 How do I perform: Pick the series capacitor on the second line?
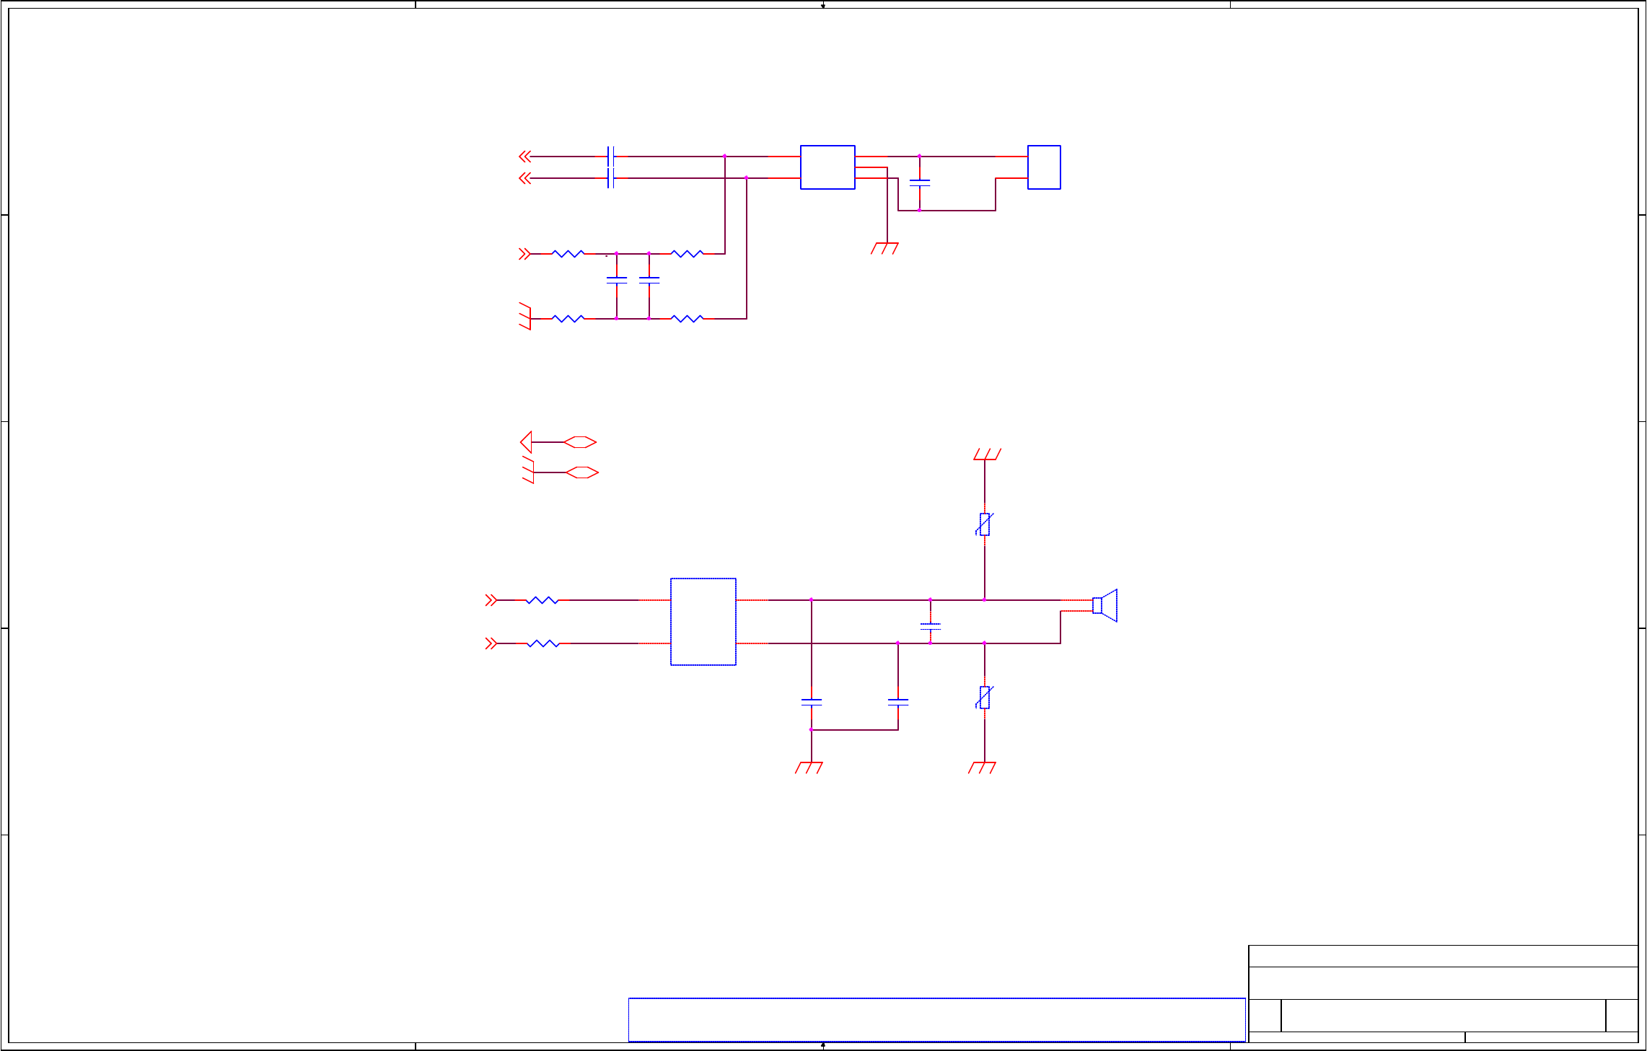pyautogui.click(x=611, y=178)
